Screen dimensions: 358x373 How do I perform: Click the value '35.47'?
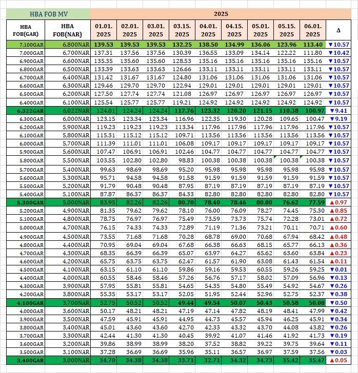pyautogui.click(x=313, y=360)
